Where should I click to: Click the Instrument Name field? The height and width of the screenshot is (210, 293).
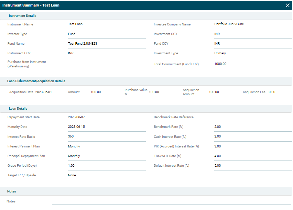[107, 24]
